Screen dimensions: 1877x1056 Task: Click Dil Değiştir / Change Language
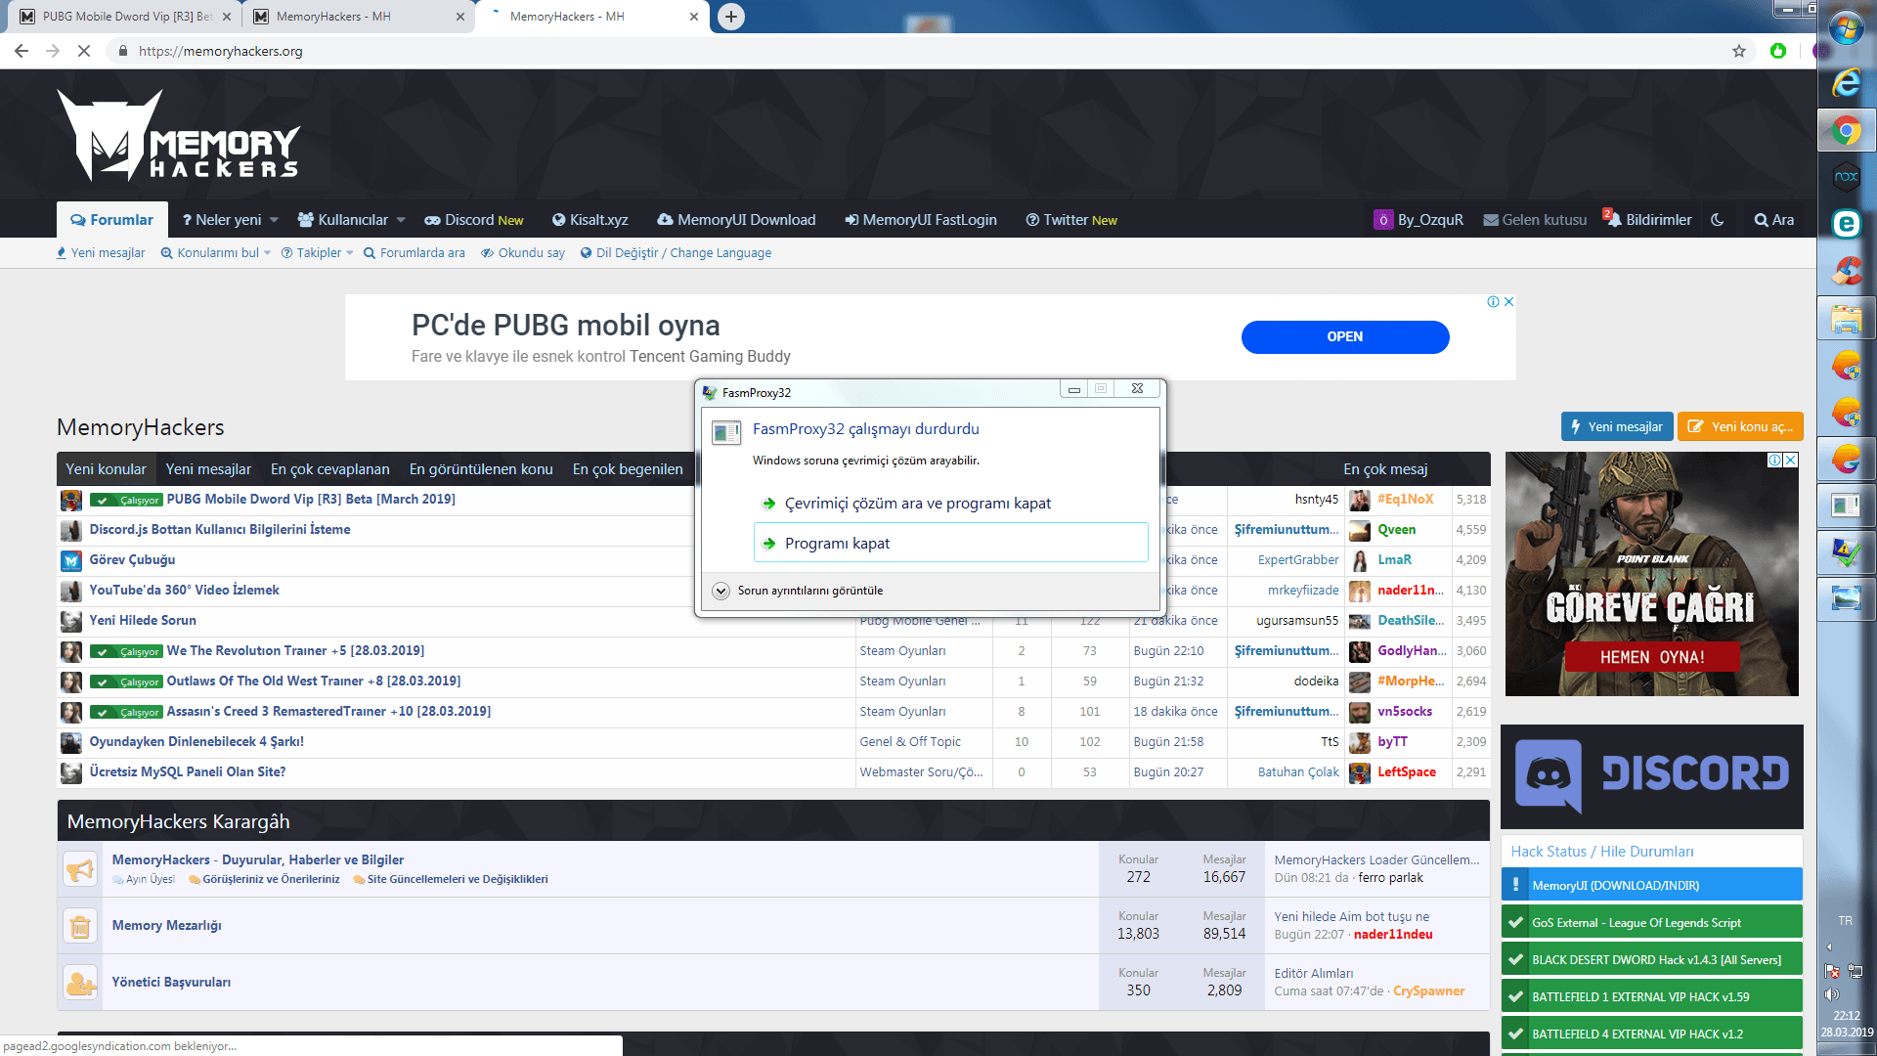676,253
